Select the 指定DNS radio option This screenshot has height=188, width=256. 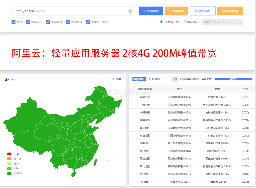pos(184,22)
